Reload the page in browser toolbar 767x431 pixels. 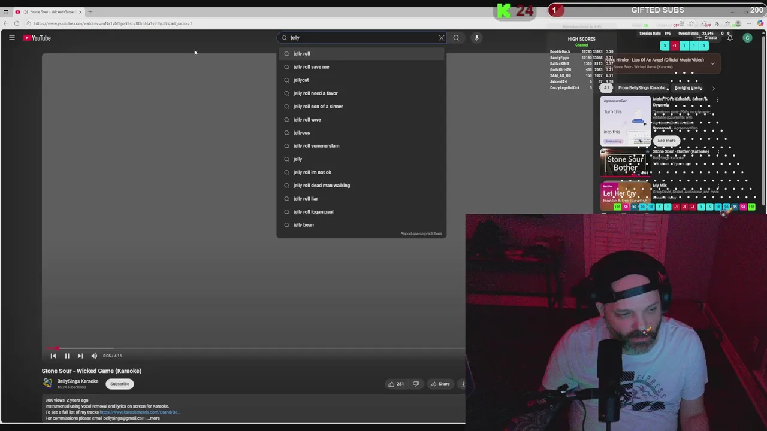click(17, 23)
